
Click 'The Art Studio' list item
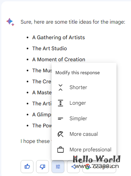point(50,49)
